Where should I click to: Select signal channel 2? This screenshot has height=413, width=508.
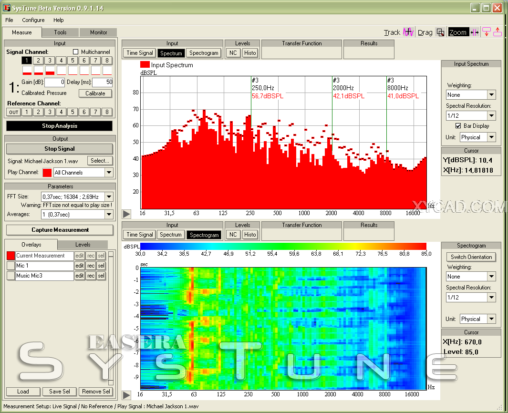[x=38, y=60]
